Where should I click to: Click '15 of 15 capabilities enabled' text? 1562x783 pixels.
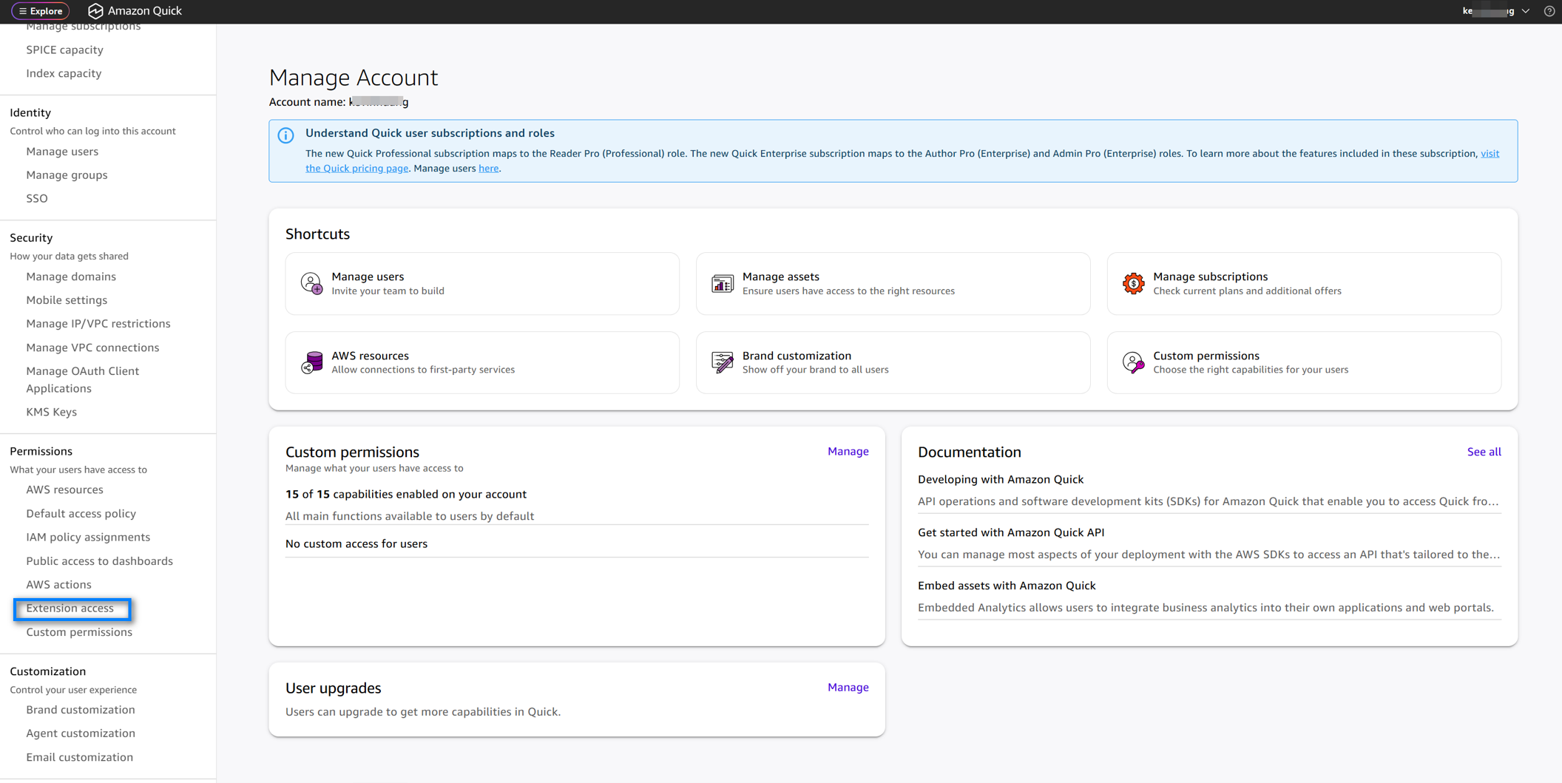point(406,494)
